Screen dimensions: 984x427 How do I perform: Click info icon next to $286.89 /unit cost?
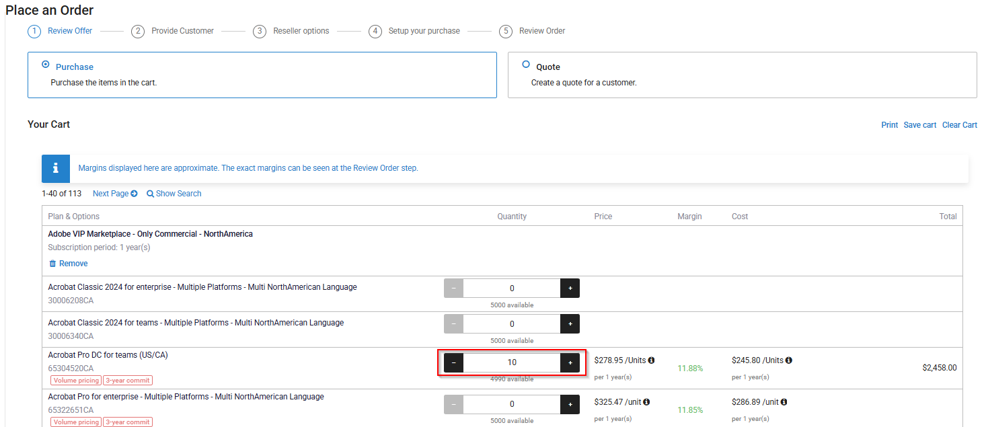coord(784,402)
